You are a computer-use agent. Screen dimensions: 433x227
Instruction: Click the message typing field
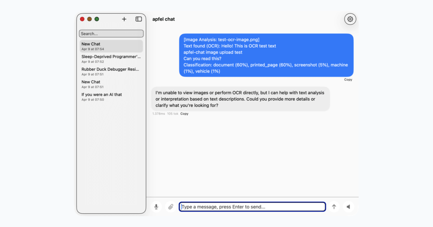[252, 206]
